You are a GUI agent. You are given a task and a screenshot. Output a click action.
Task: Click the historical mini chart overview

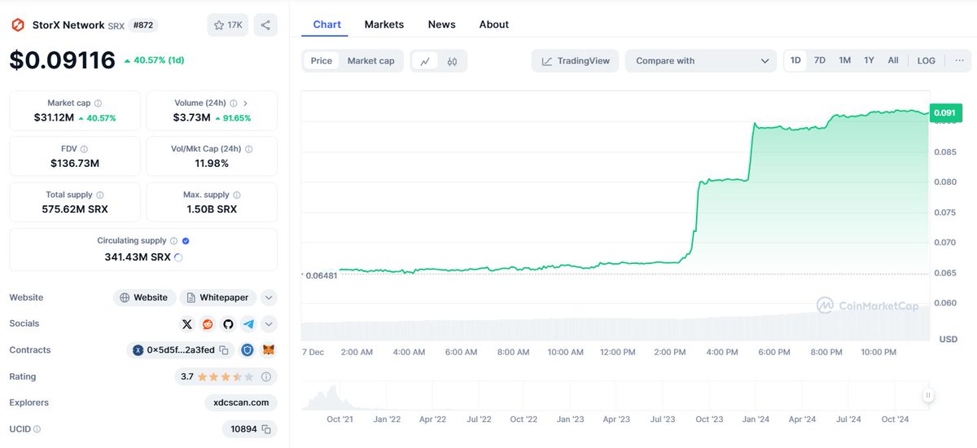click(x=615, y=396)
